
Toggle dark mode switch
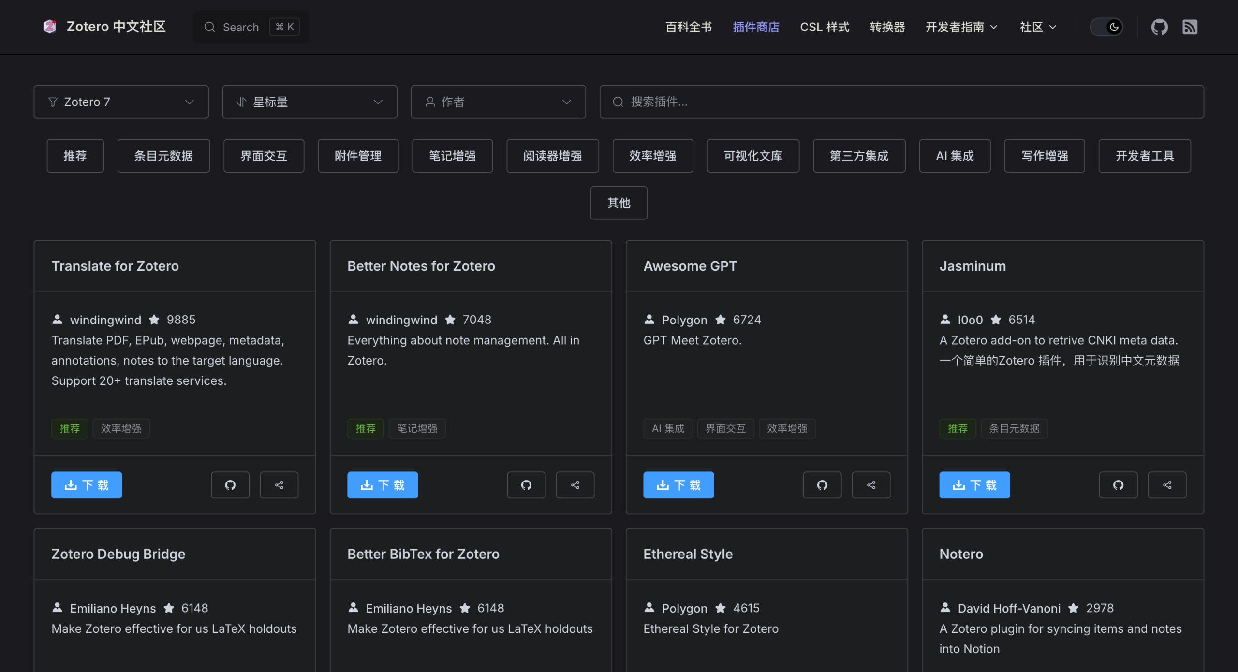point(1106,27)
